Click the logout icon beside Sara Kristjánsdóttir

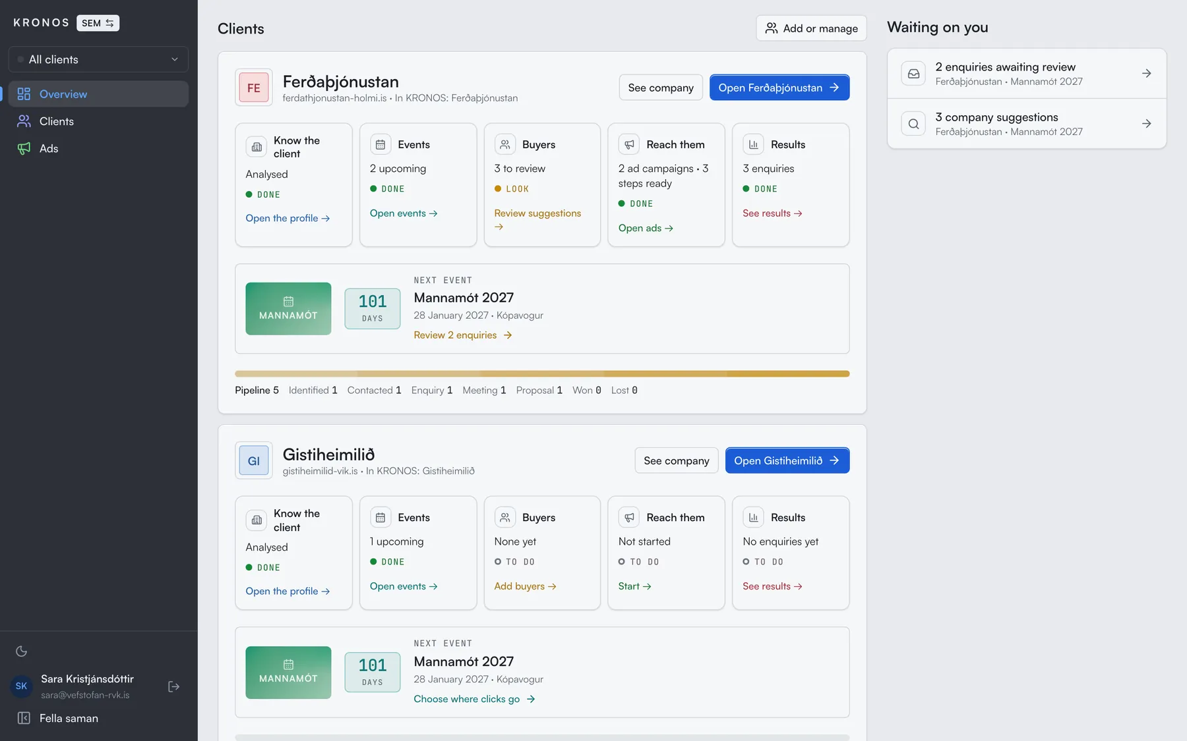tap(174, 686)
